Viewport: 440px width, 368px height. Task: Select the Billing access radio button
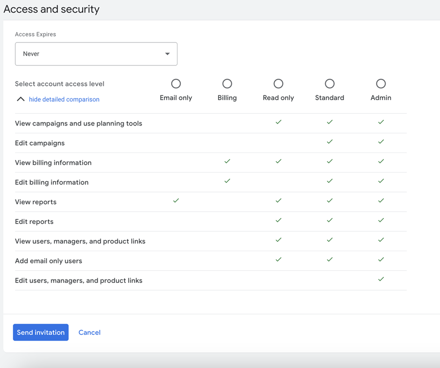[x=227, y=84]
